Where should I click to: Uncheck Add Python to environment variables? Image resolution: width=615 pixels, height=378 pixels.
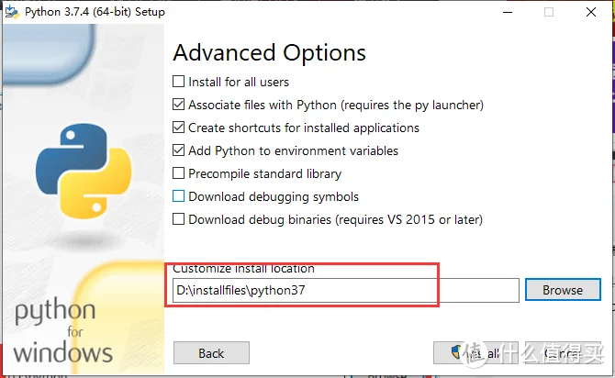(x=178, y=150)
